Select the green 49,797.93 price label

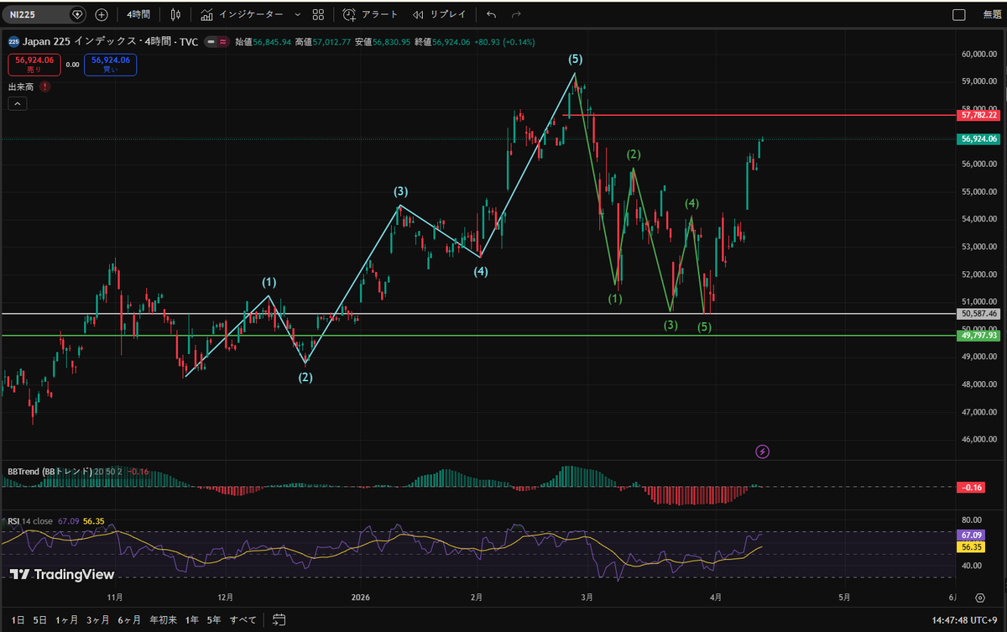coord(979,336)
